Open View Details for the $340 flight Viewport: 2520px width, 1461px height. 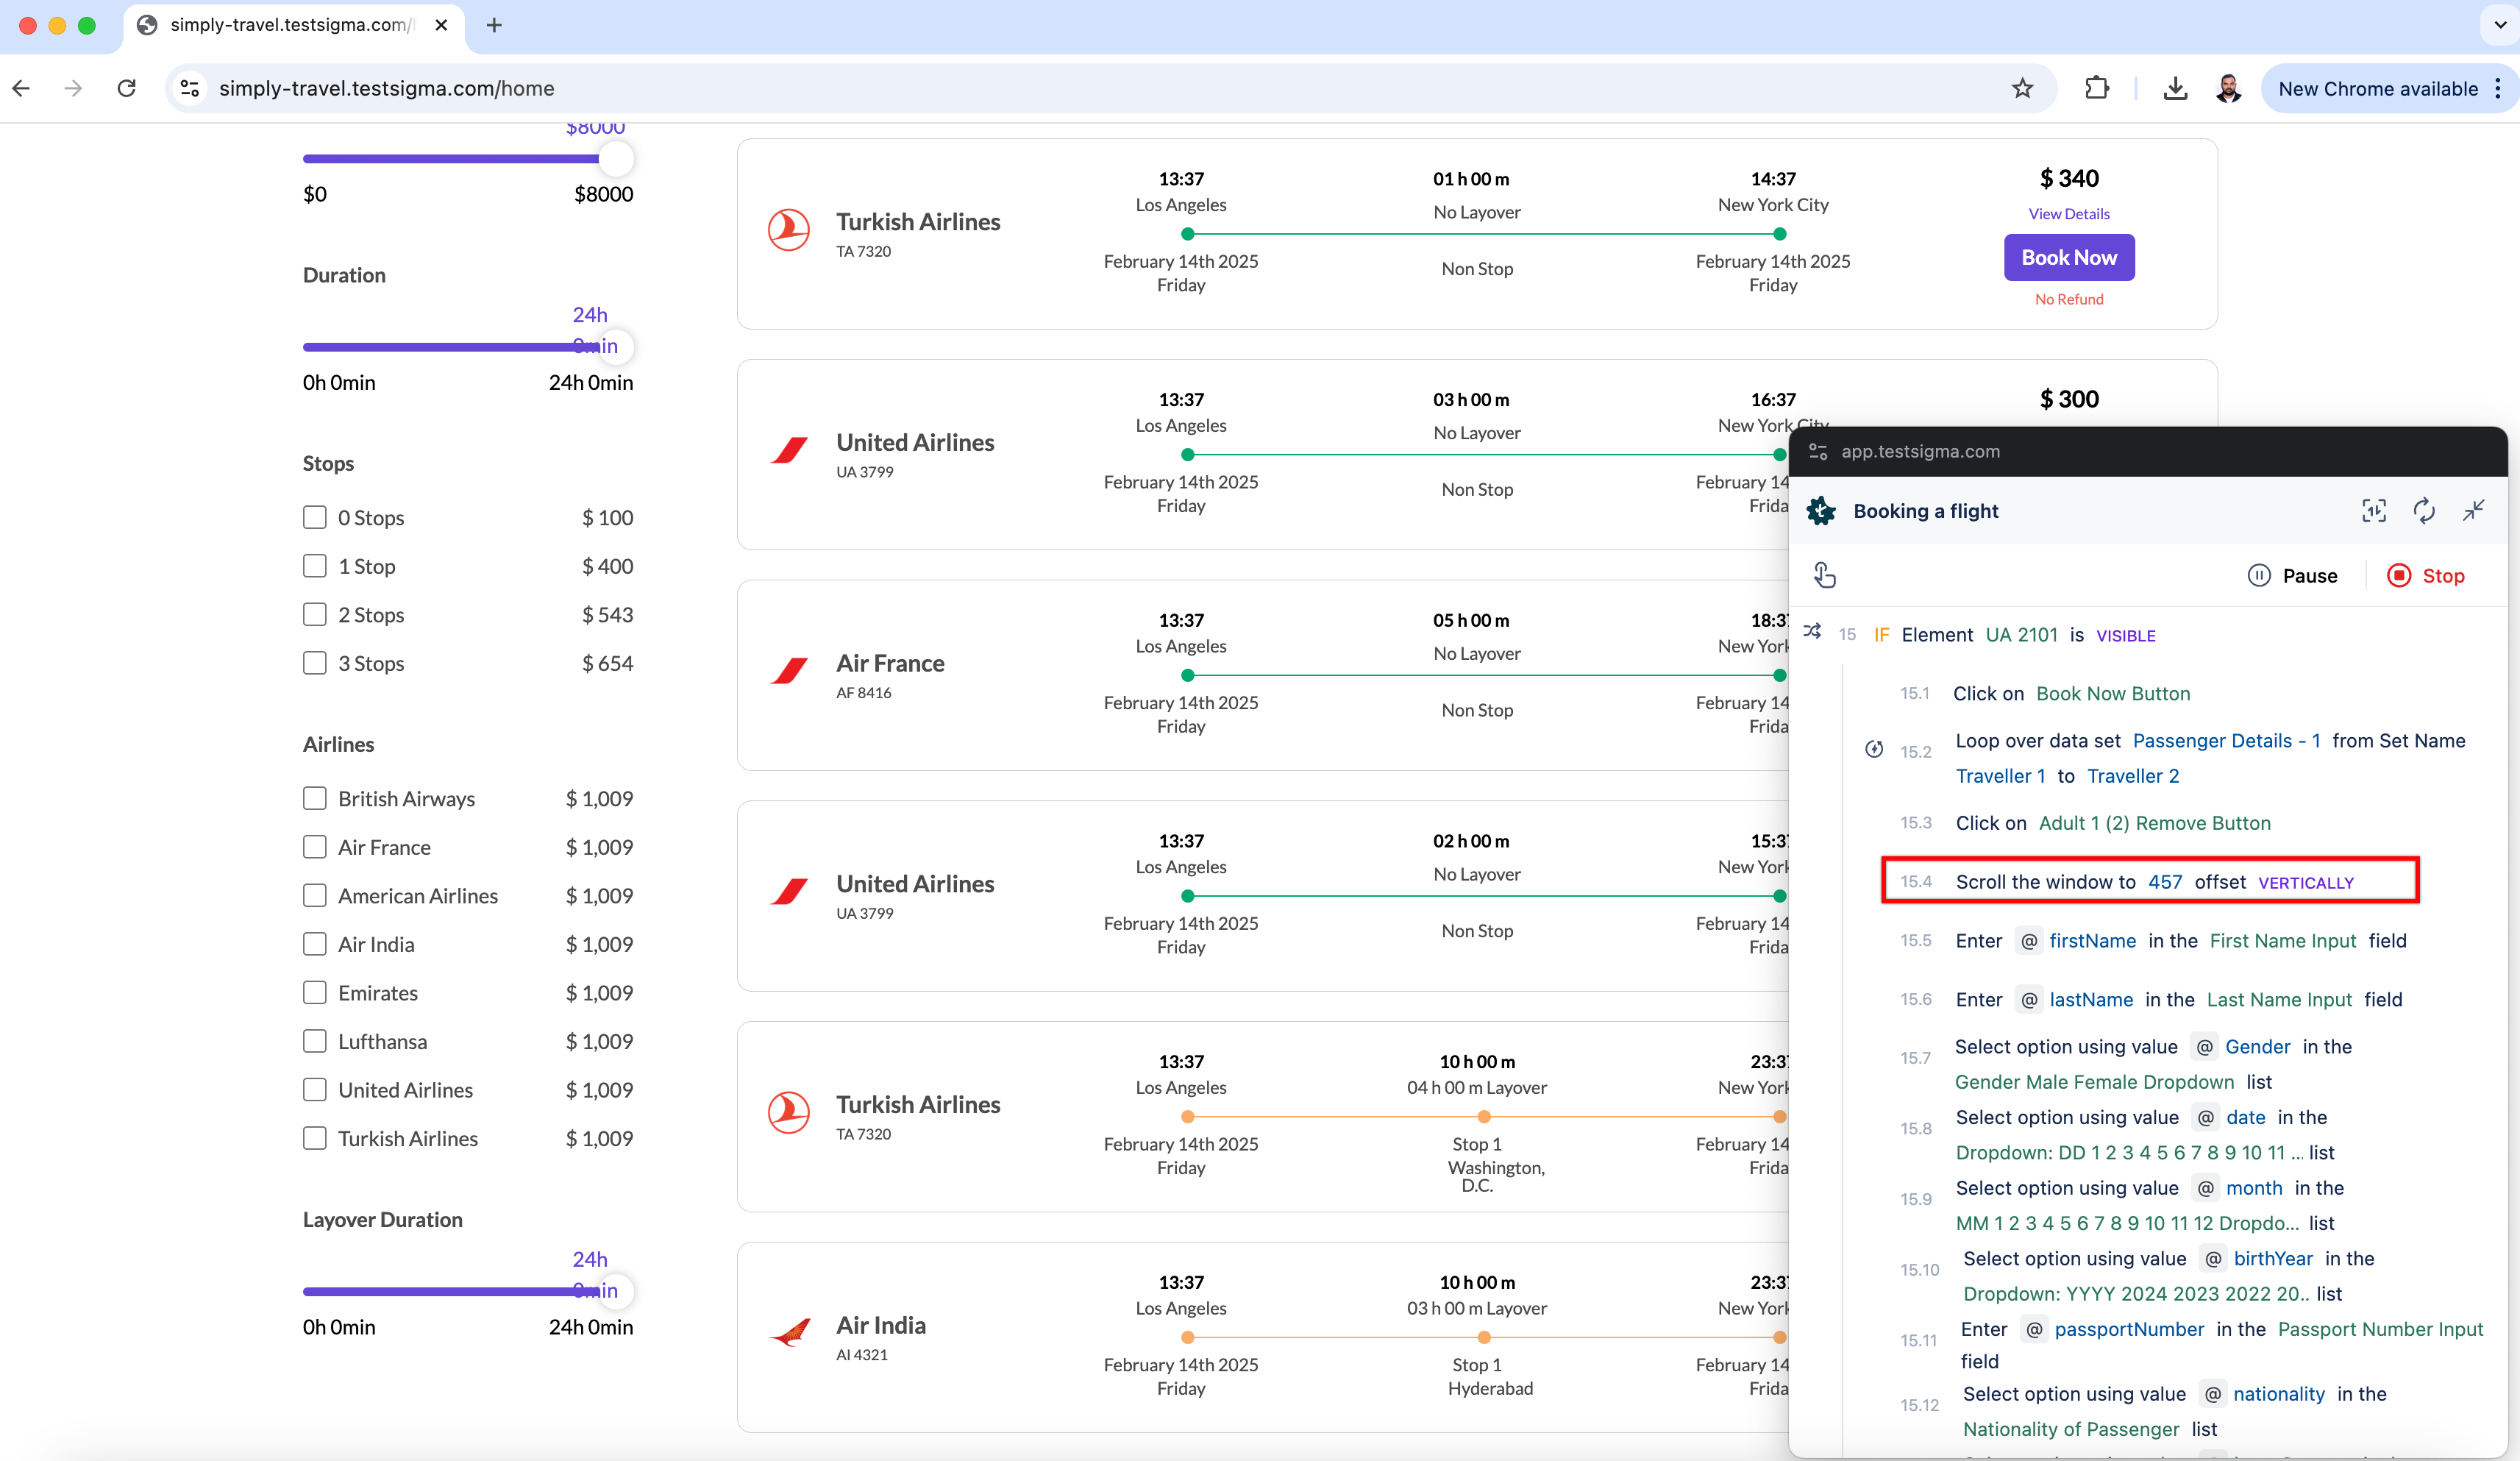(x=2068, y=213)
